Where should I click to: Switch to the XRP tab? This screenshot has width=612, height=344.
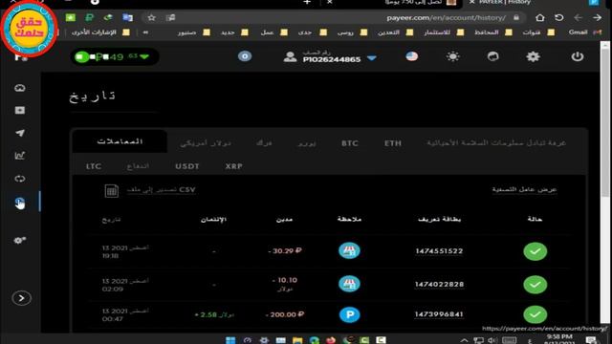point(233,166)
